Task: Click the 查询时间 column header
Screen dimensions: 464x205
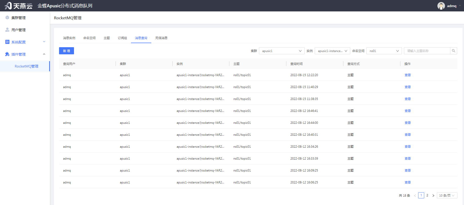Action: 296,64
